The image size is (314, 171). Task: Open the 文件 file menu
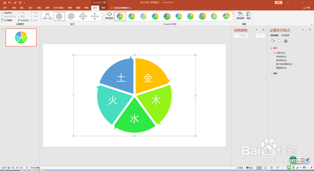pyautogui.click(x=5, y=8)
